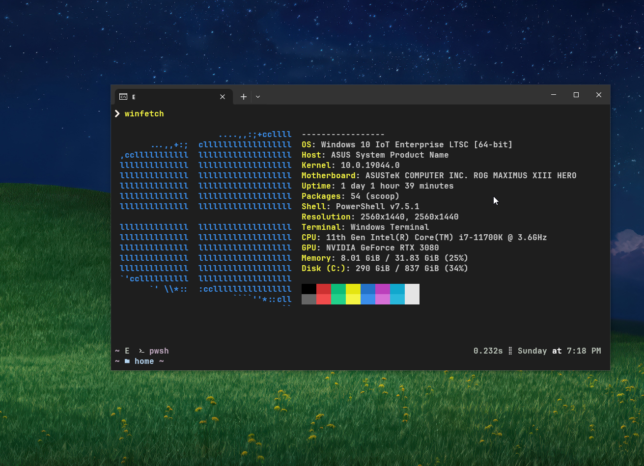The height and width of the screenshot is (466, 644).
Task: Minimize the Windows Terminal window
Action: click(554, 95)
